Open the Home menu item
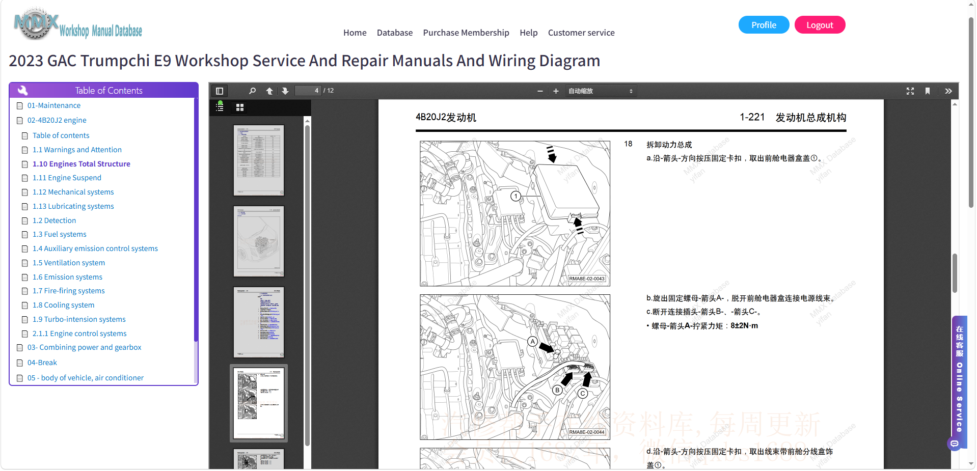 pos(355,33)
